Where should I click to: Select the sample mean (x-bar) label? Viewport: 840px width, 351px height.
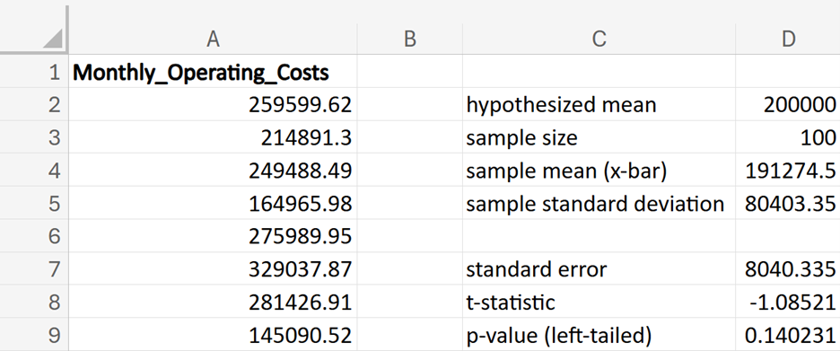(599, 171)
